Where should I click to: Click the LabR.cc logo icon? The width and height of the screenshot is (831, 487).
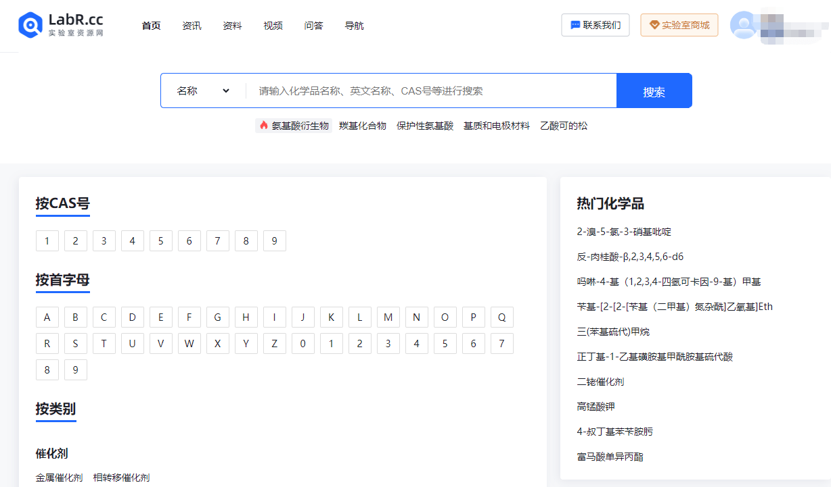point(30,25)
